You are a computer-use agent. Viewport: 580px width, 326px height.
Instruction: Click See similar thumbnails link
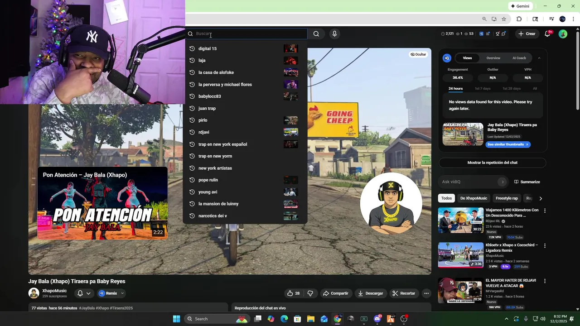coord(508,144)
